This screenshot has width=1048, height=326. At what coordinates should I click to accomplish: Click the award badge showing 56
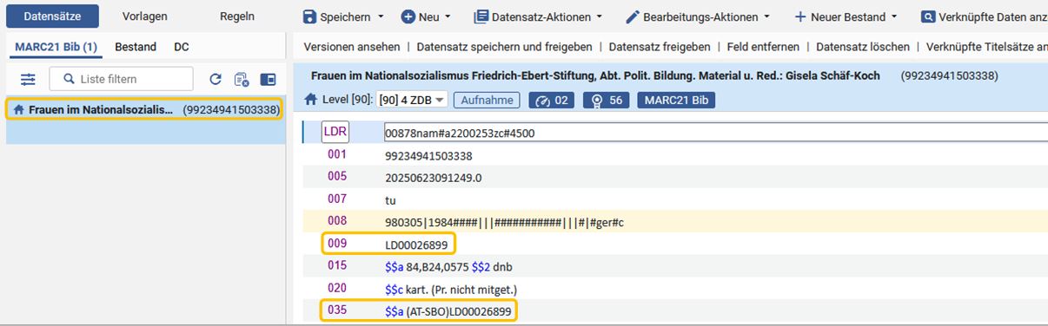[x=607, y=100]
